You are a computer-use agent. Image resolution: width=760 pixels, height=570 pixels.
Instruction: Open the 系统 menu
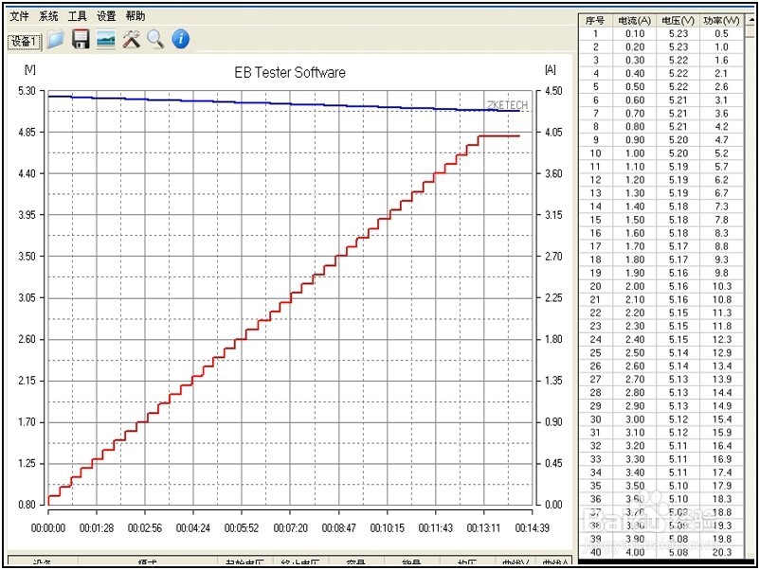pos(48,16)
